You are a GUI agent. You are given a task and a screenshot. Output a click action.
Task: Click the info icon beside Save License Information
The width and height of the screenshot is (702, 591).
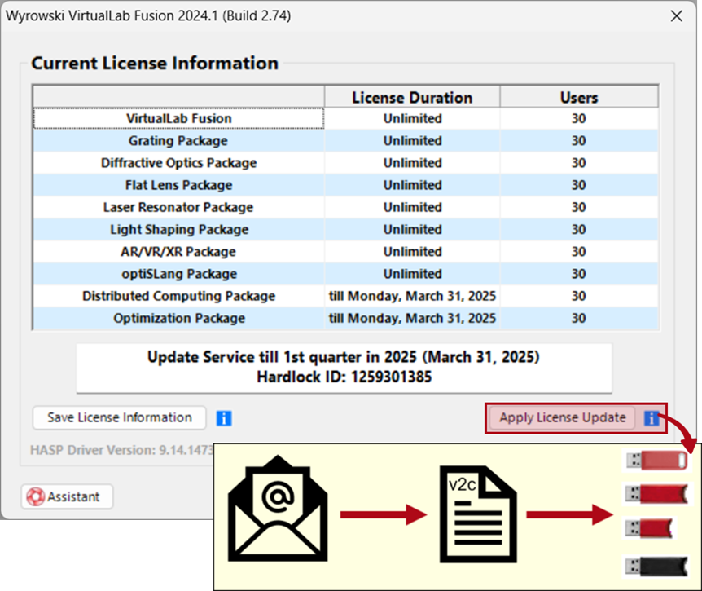tap(224, 418)
